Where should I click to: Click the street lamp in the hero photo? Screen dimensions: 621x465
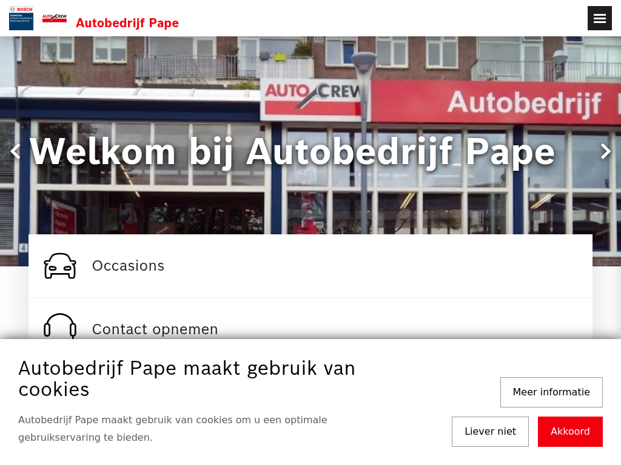pos(364,142)
